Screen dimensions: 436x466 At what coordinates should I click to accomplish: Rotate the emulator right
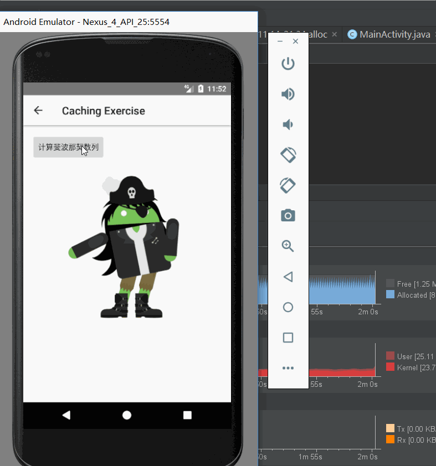tap(288, 185)
